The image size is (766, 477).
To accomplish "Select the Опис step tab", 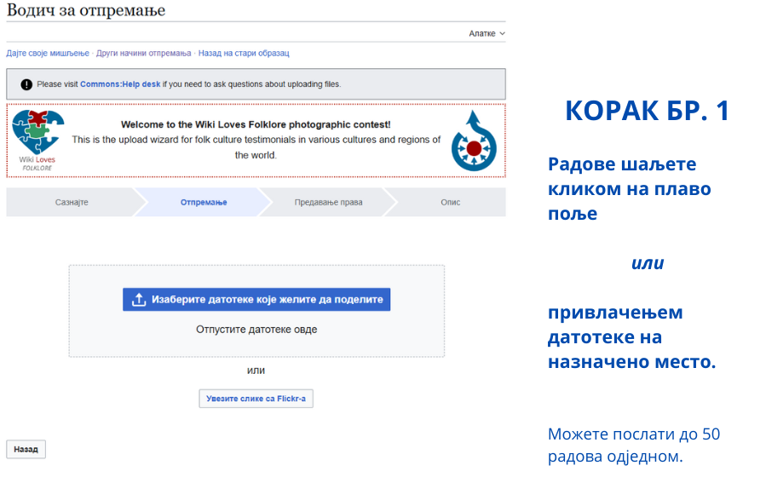I will 450,202.
